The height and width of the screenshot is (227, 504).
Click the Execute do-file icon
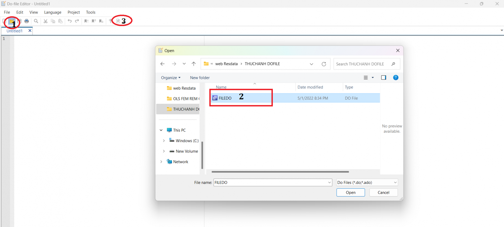(x=118, y=21)
